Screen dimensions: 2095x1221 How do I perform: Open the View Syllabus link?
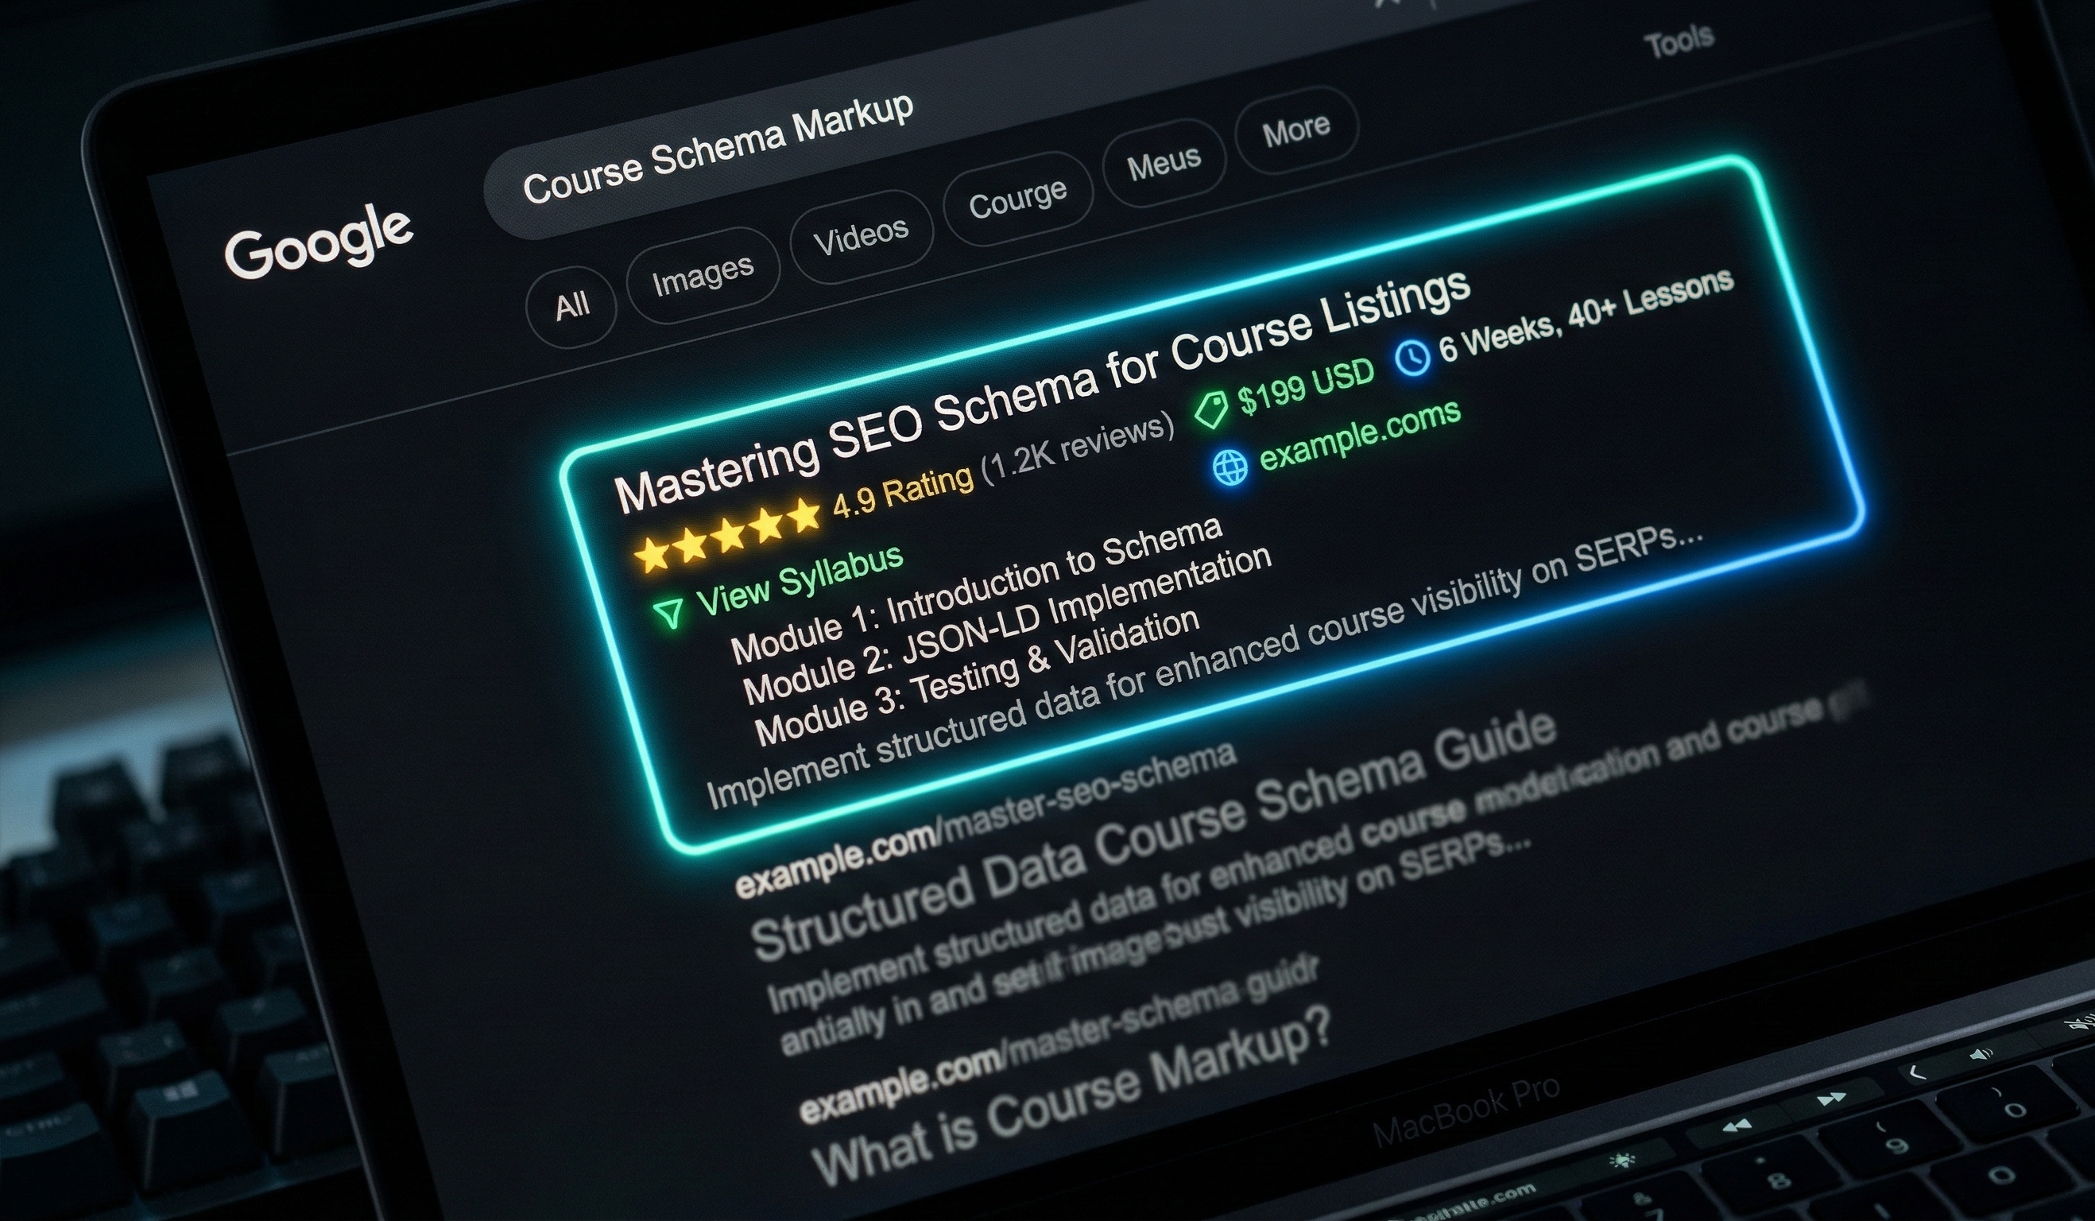point(800,579)
